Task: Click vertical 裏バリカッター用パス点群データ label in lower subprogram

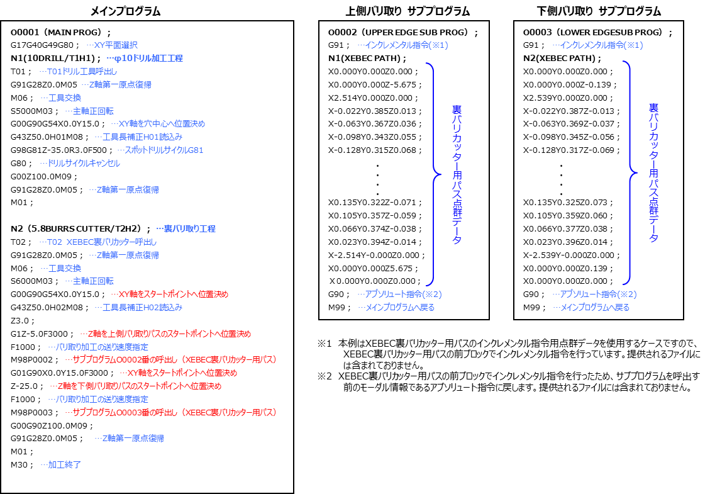Action: pyautogui.click(x=653, y=174)
